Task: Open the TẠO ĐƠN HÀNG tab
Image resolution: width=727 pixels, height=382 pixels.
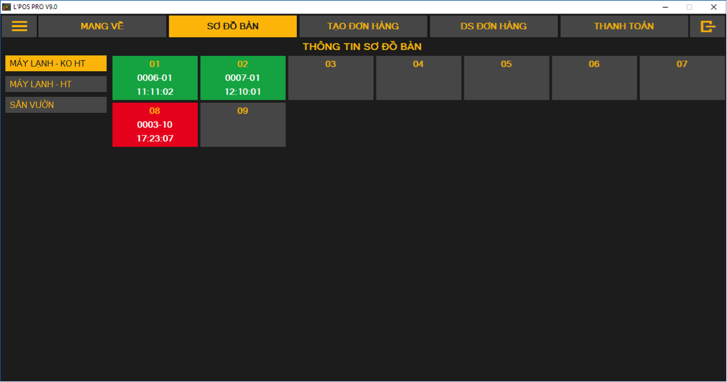Action: 363,27
